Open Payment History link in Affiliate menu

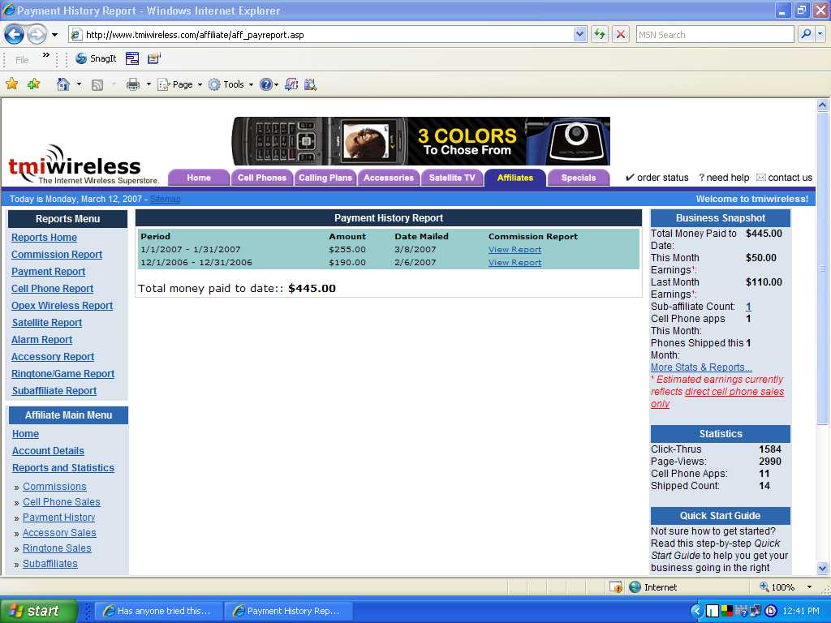pos(58,517)
